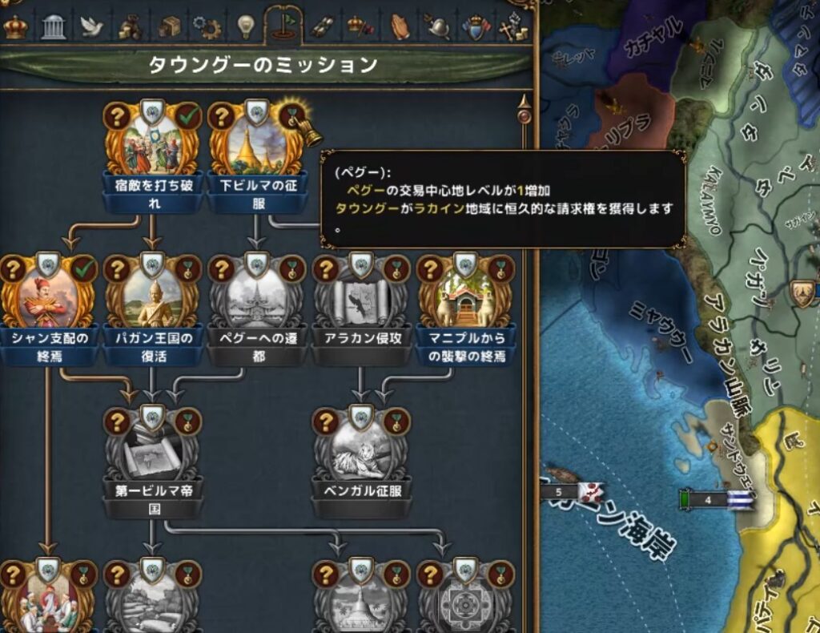The height and width of the screenshot is (633, 820).
Task: Open the Trade crates tab icon
Action: pos(168,26)
